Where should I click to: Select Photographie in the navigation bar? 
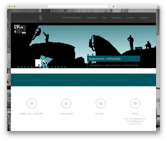pos(116,18)
